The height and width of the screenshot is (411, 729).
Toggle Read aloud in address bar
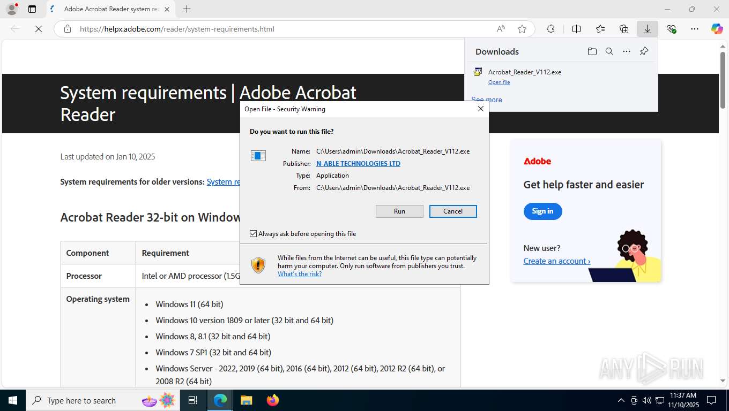point(500,29)
